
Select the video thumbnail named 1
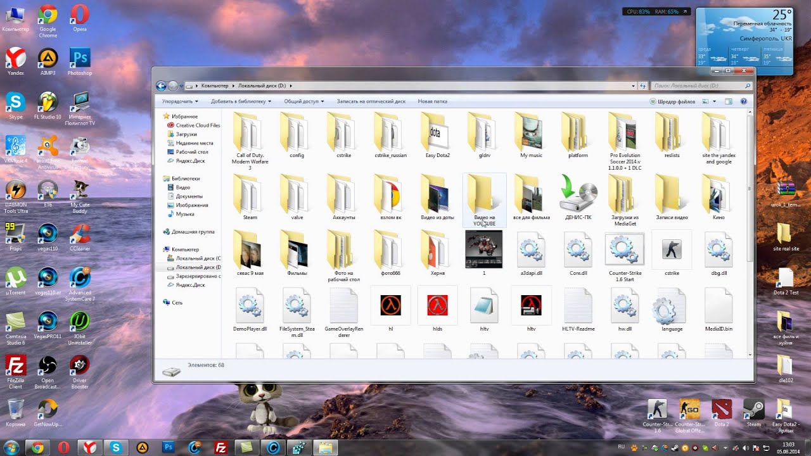484,253
